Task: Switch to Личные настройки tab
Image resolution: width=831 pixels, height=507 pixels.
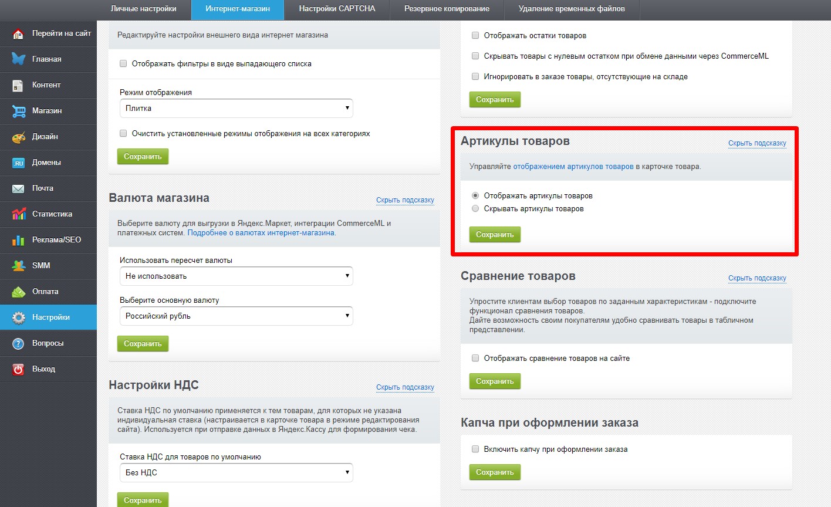Action: (143, 9)
